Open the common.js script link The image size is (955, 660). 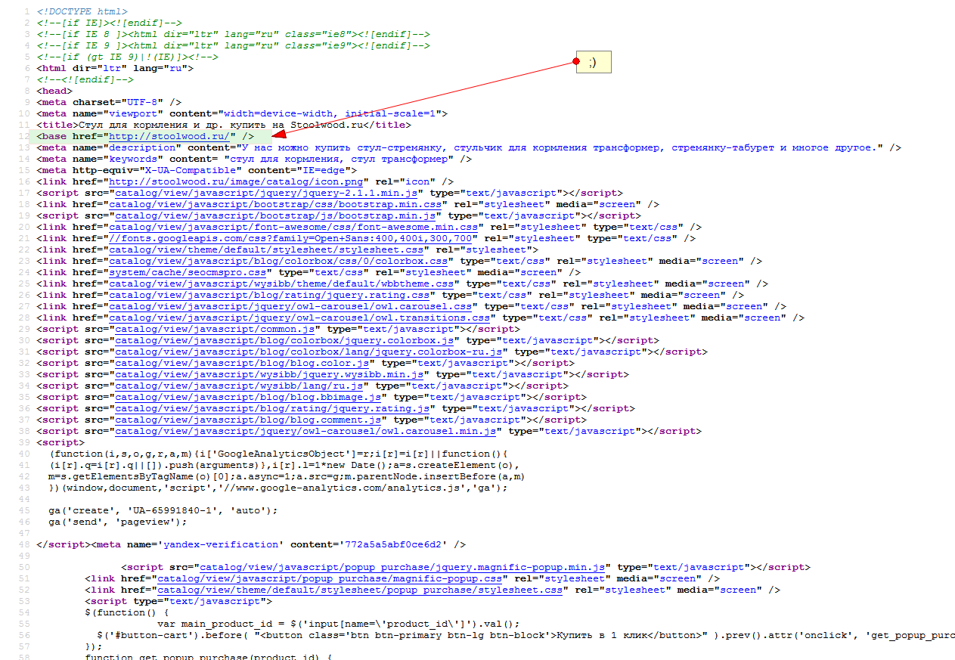pos(215,329)
